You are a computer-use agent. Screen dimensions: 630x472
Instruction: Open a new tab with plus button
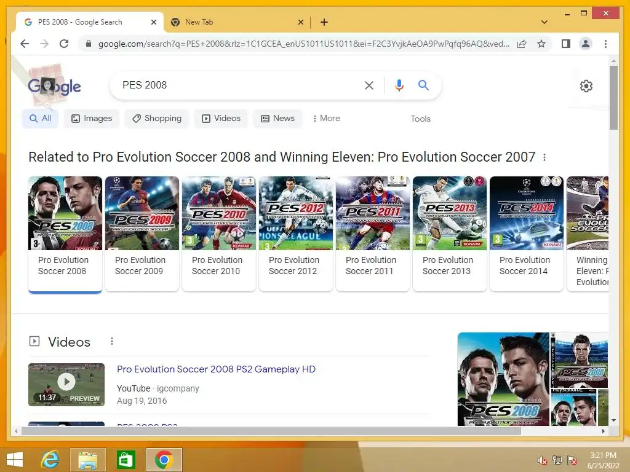pyautogui.click(x=324, y=22)
